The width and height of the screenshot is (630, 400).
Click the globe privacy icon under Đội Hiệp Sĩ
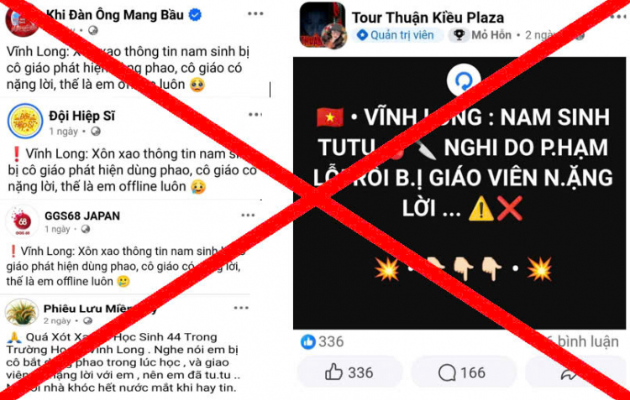(x=96, y=131)
